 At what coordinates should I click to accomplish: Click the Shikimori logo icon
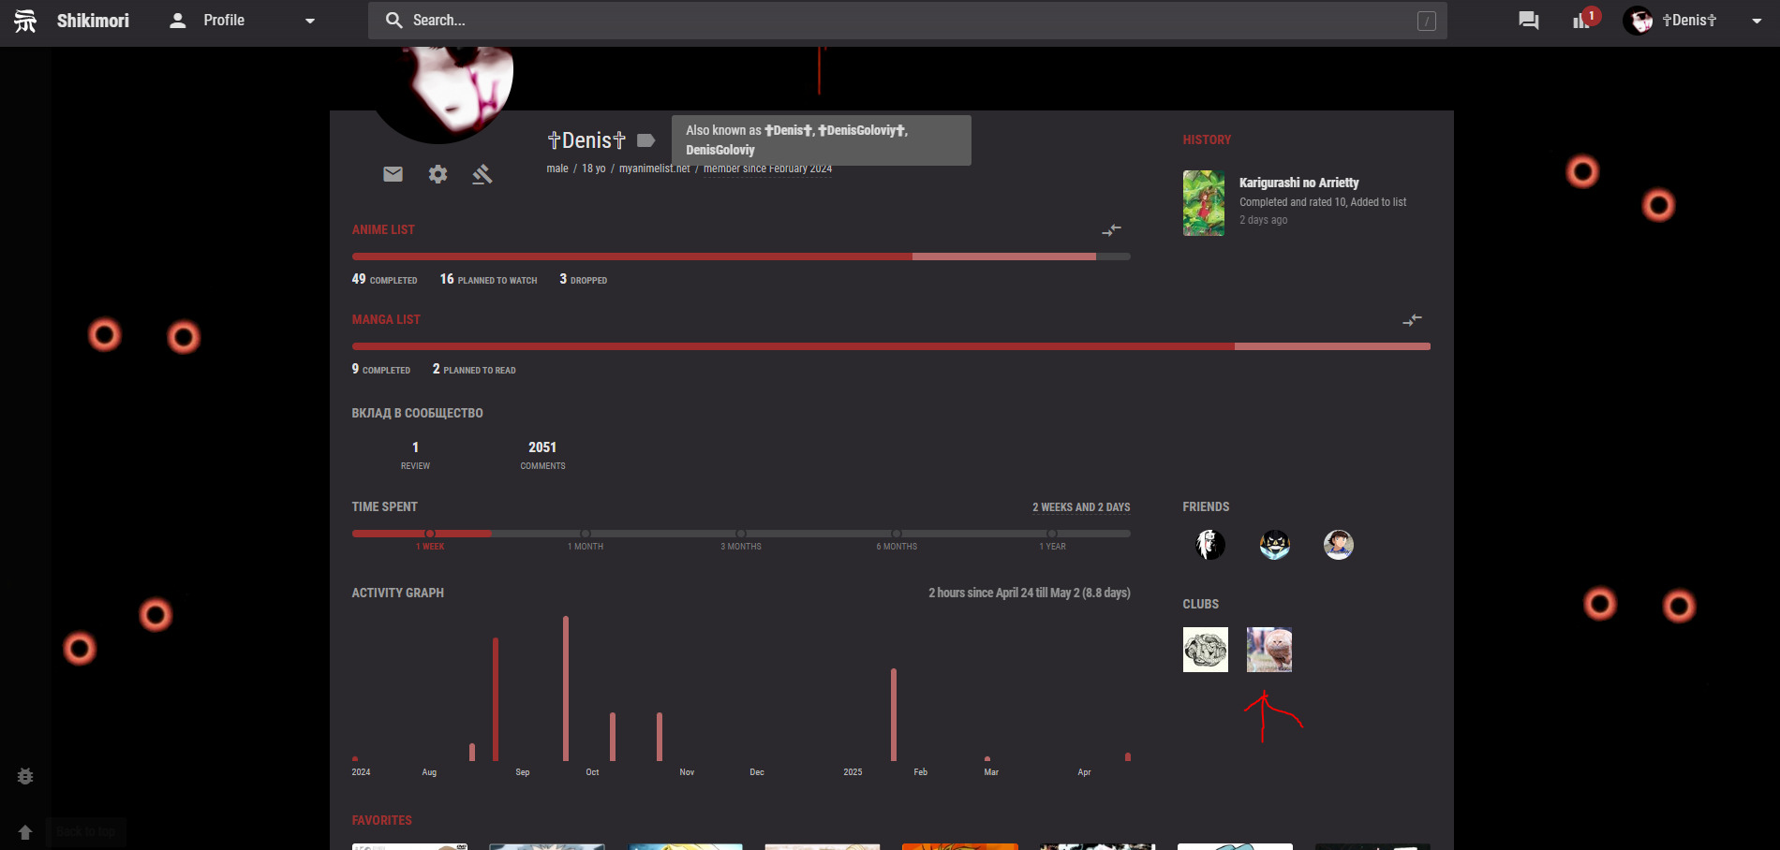click(25, 21)
